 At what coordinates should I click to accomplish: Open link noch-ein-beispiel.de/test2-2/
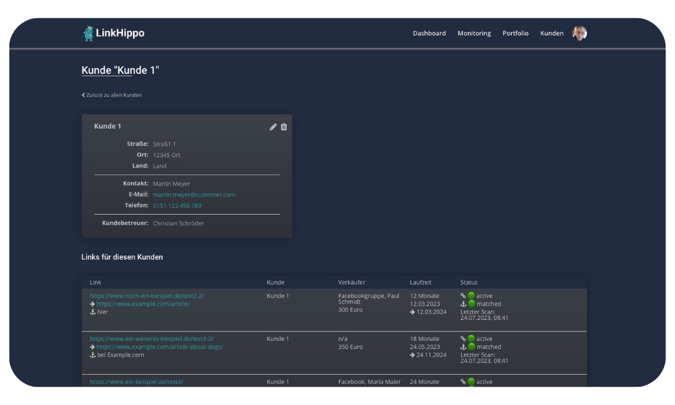coord(146,296)
